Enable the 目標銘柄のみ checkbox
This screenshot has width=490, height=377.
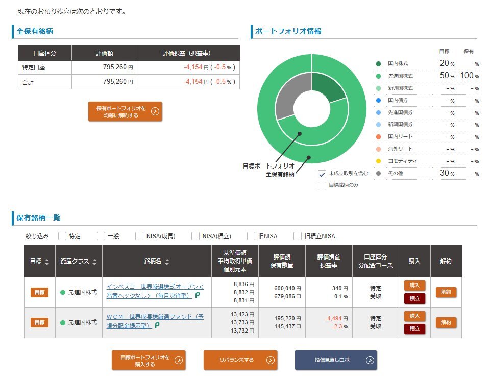322,185
